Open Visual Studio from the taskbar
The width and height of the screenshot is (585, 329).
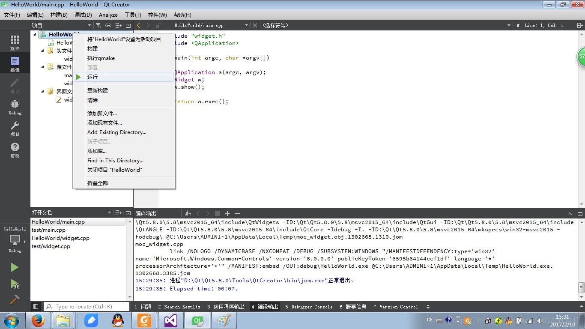tap(170, 320)
